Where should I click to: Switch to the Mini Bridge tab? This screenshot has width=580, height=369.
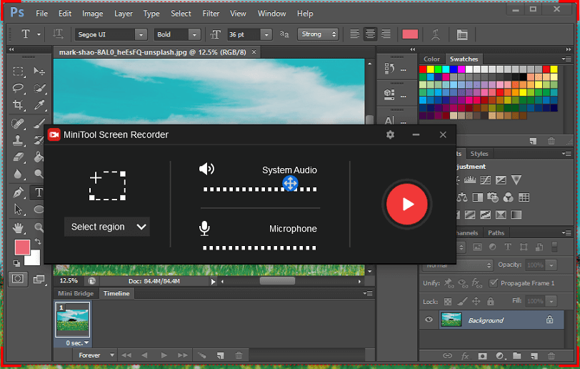click(76, 293)
